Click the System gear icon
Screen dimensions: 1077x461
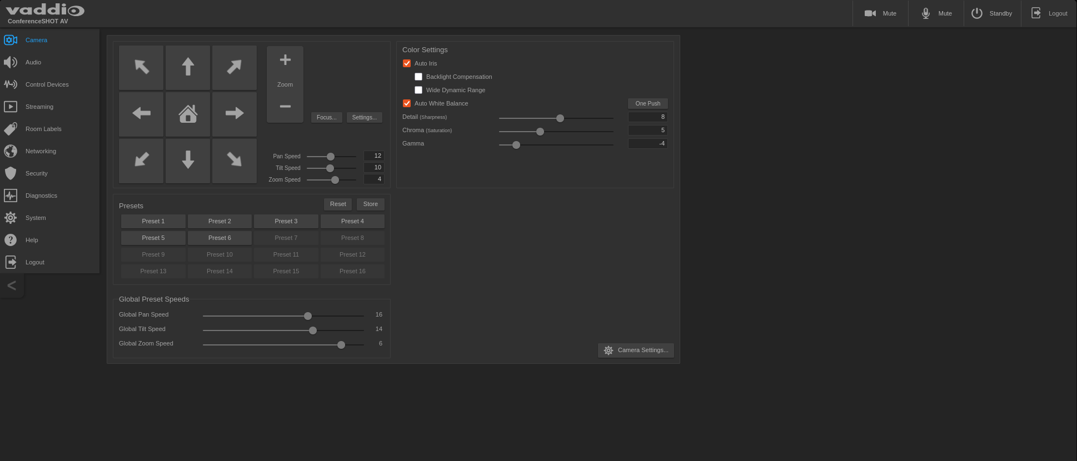(11, 218)
